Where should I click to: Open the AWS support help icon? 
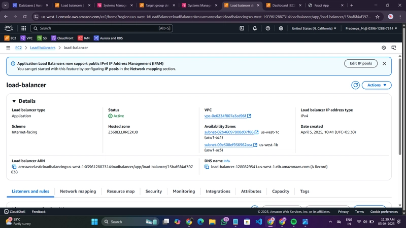(268, 28)
